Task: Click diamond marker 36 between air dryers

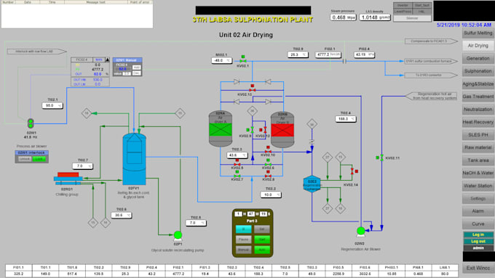Action: (253, 111)
